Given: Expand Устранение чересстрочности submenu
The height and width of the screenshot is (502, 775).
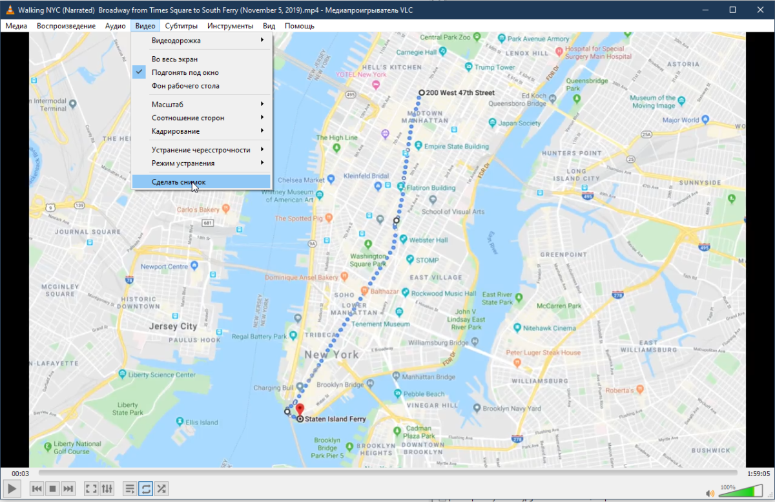Looking at the screenshot, I should pyautogui.click(x=201, y=150).
